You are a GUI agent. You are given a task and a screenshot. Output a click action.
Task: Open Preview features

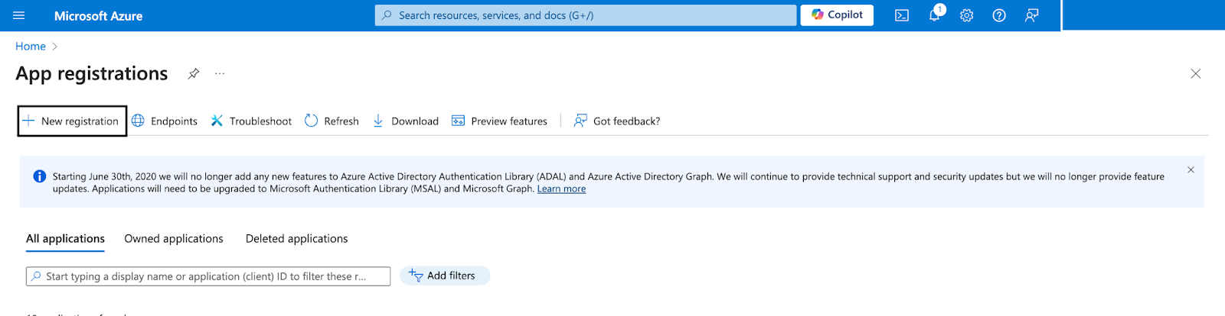500,121
